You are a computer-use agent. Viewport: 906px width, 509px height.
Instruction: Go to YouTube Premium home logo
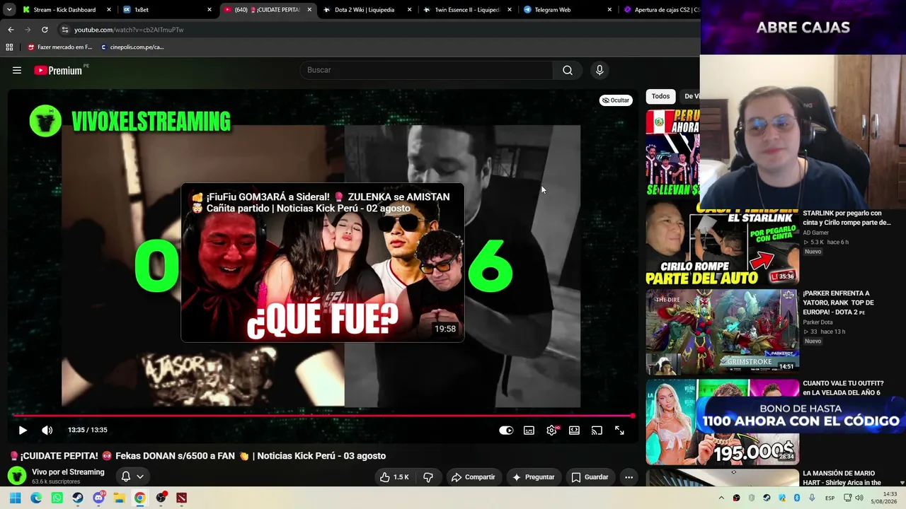(58, 70)
